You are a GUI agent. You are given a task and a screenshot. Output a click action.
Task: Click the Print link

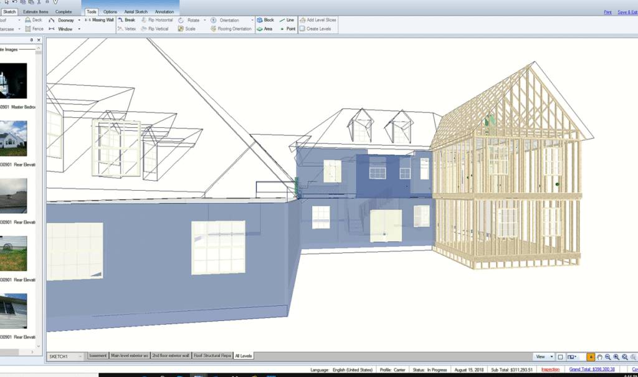pos(607,12)
